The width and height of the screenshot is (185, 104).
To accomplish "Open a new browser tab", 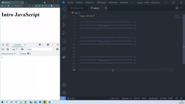I will tap(26, 2).
